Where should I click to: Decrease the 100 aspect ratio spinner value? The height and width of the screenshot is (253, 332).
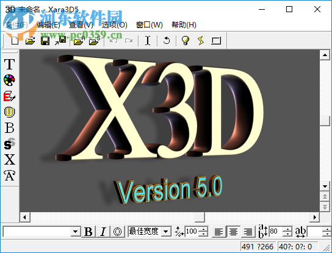(203, 233)
